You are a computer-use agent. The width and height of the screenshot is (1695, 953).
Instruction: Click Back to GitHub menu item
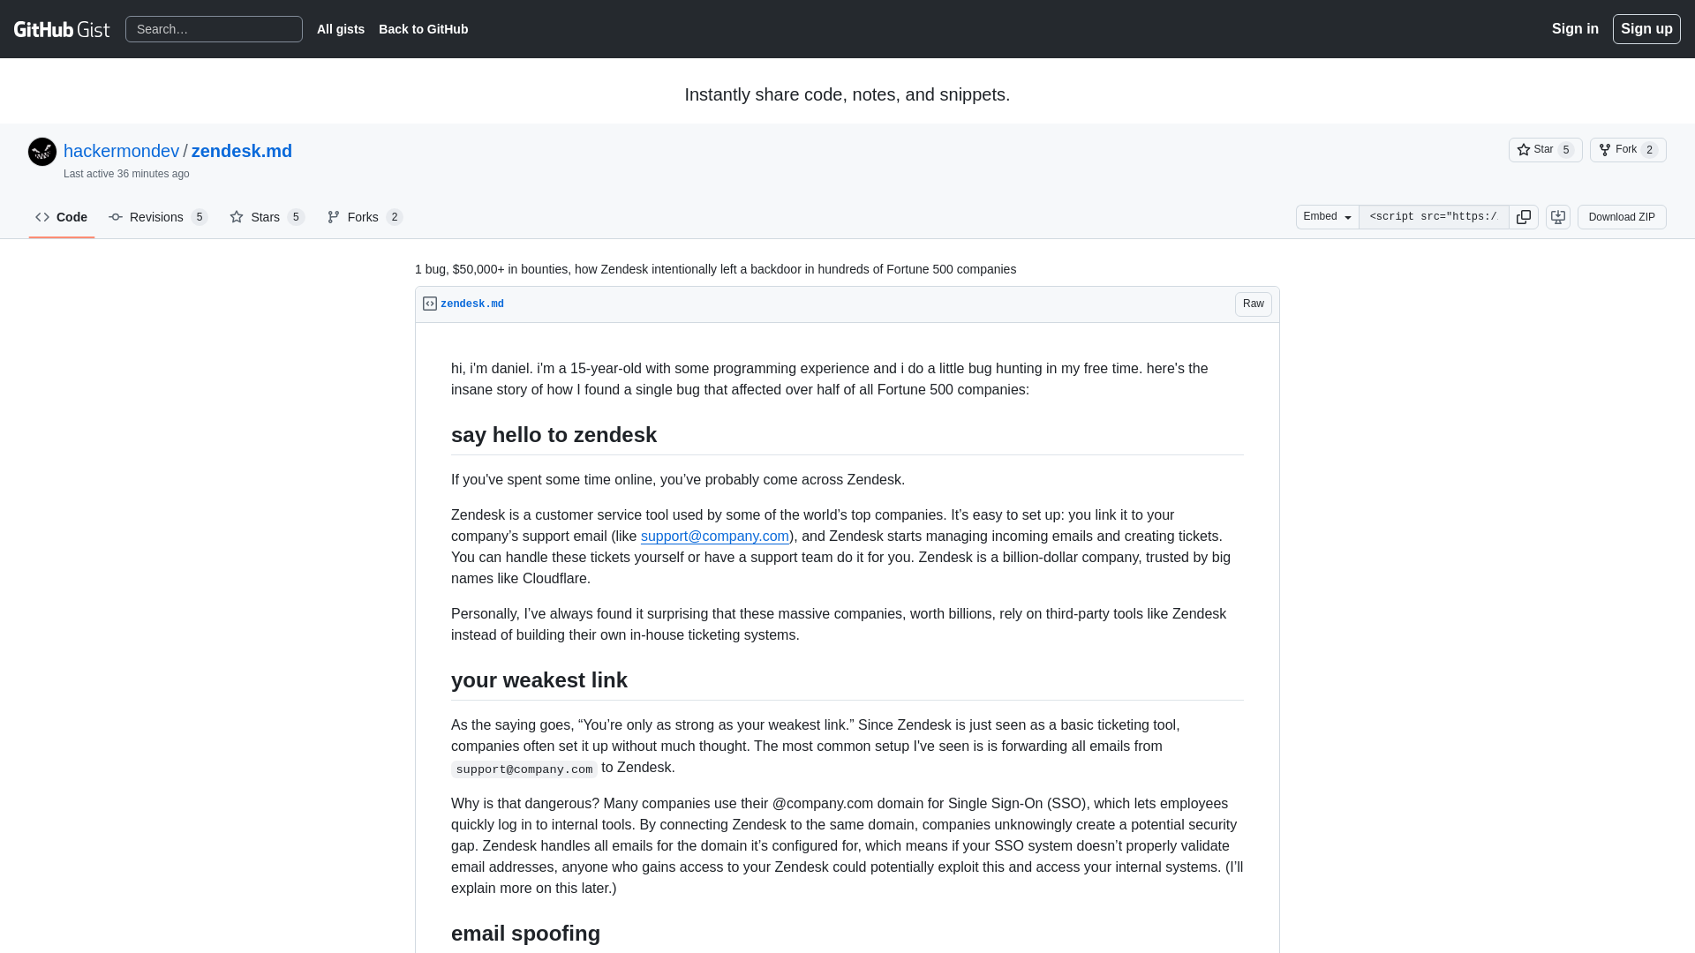click(x=424, y=28)
